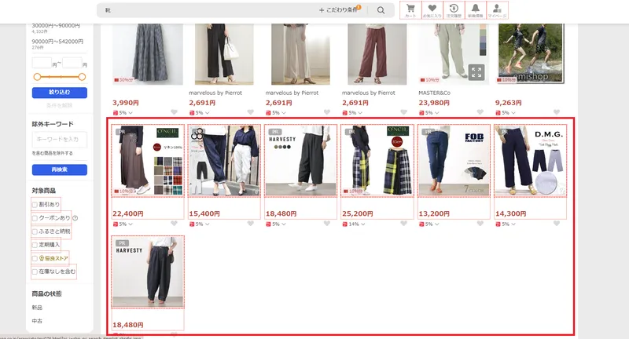Screen dimensions: 629x339
Task: Check the 優良ストア checkbox
Action: [35, 258]
